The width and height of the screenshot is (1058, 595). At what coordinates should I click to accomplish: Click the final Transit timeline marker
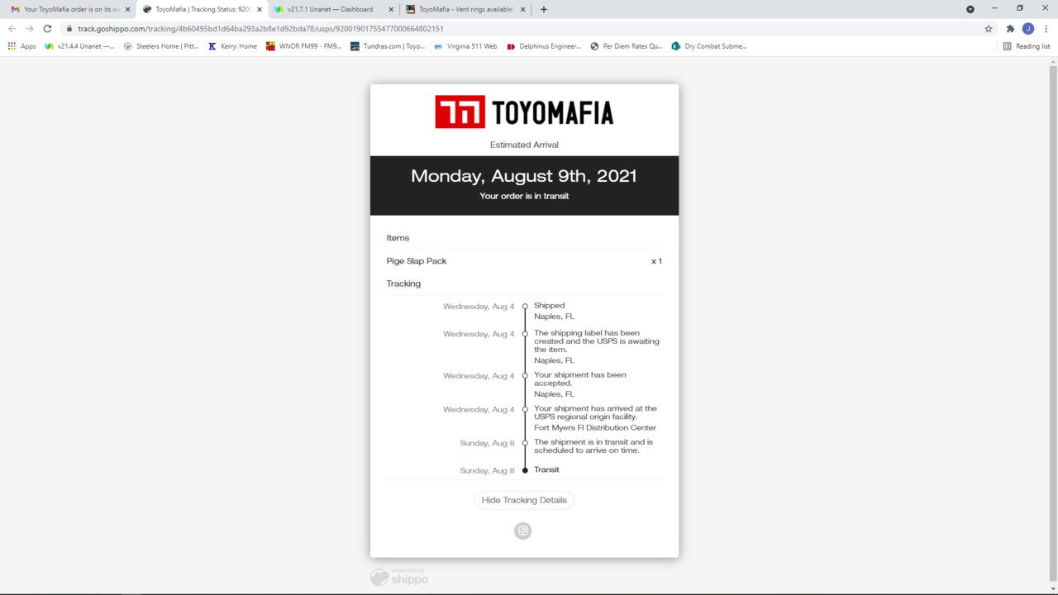525,470
